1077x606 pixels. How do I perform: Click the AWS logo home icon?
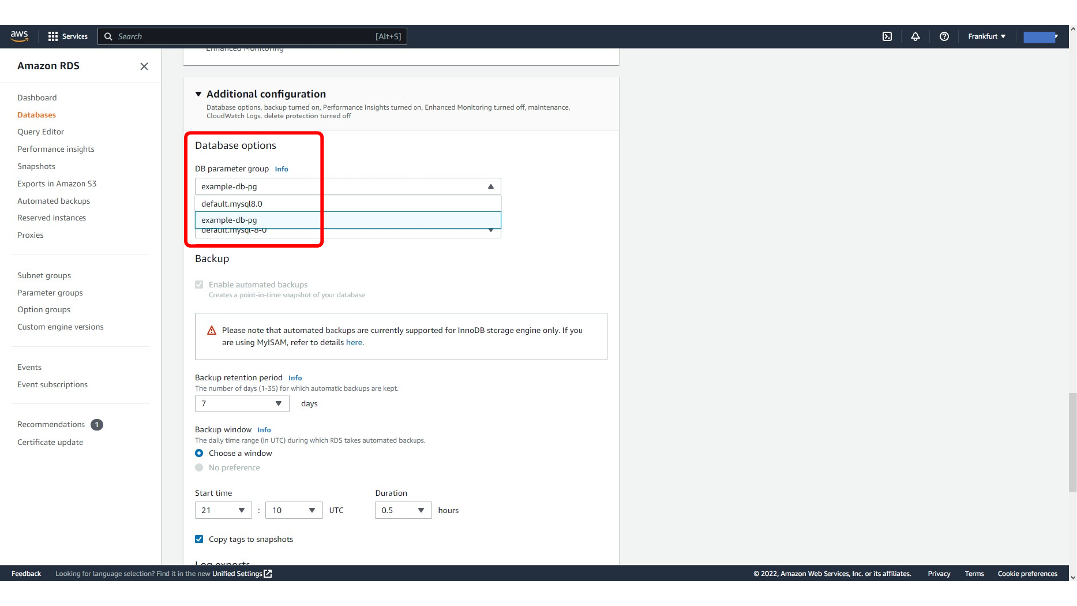click(19, 36)
